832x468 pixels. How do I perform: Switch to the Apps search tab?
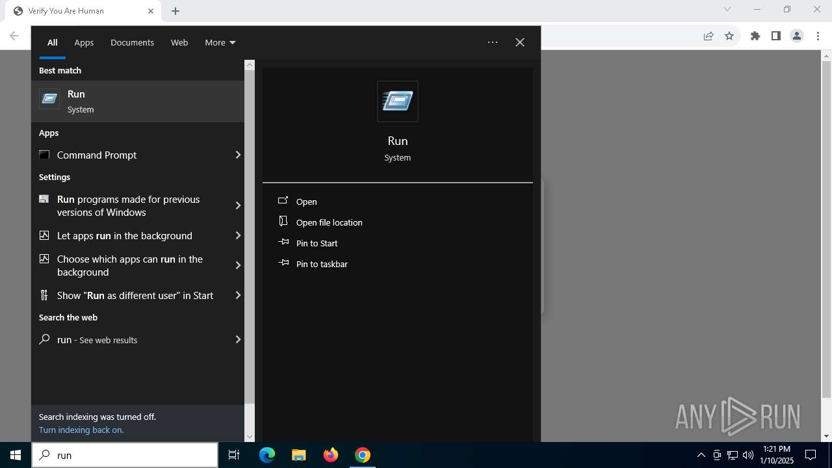coord(84,42)
